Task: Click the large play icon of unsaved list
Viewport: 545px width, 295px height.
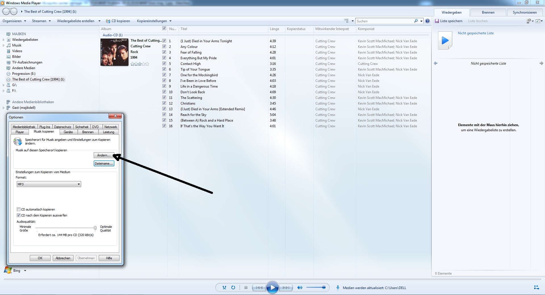Action: coord(445,41)
